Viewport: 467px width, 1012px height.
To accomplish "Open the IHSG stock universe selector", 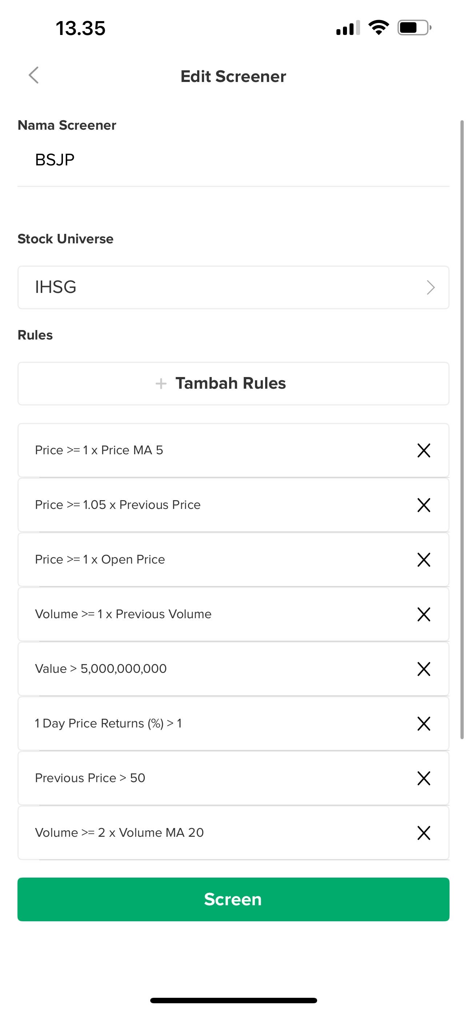I will pyautogui.click(x=233, y=287).
